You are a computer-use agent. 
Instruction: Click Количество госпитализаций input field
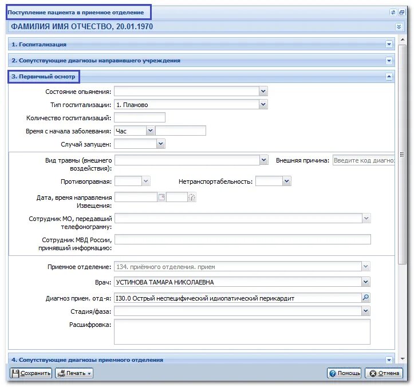140,117
